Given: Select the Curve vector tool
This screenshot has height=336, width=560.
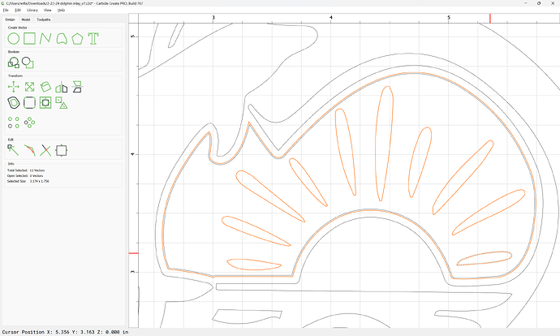Looking at the screenshot, I should (62, 39).
